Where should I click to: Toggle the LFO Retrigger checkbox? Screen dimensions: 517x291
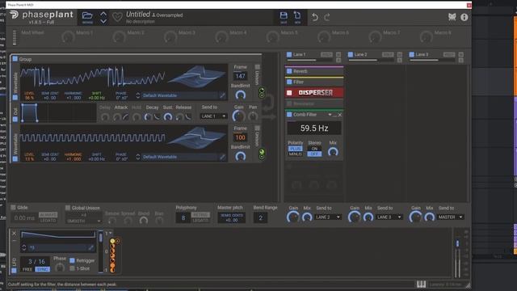coord(72,260)
